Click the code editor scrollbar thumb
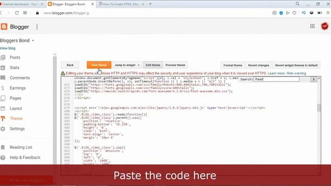 (319, 108)
